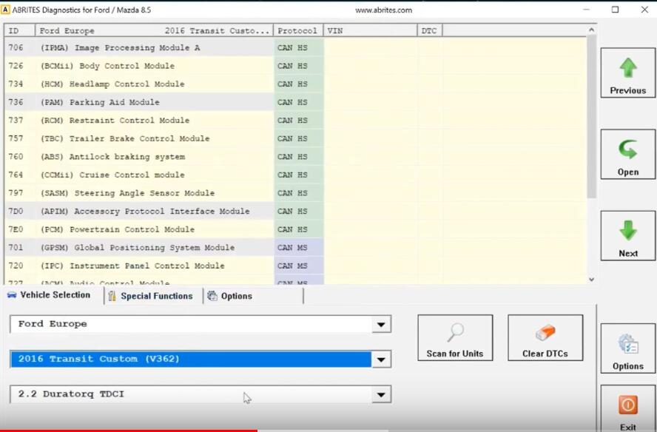Click the VIN column header
Screen dimensions: 657x432
click(x=371, y=30)
